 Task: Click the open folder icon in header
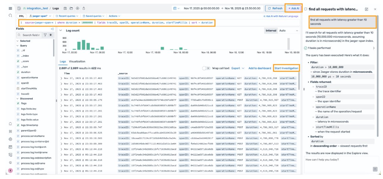71,8
